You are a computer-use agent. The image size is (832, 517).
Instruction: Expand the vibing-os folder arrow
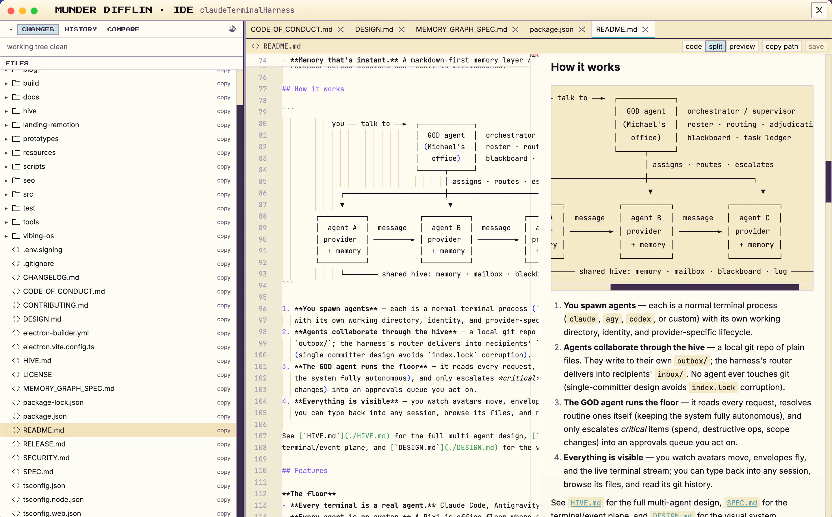pyautogui.click(x=6, y=236)
